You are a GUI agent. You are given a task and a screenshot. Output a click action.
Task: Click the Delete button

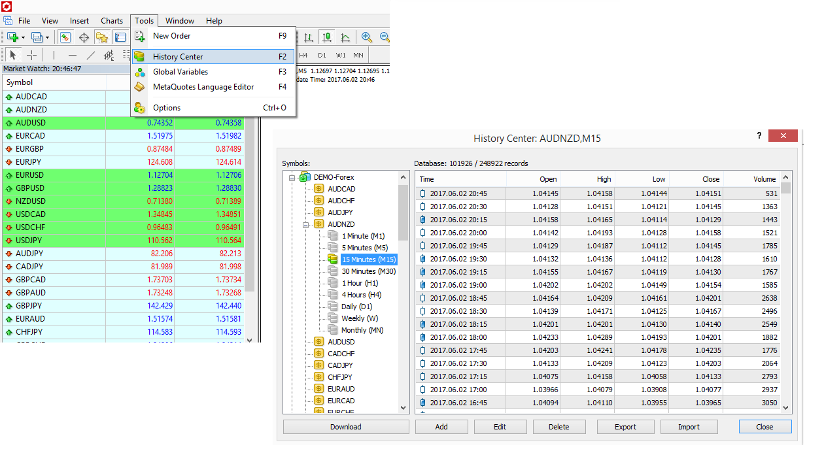pos(559,427)
